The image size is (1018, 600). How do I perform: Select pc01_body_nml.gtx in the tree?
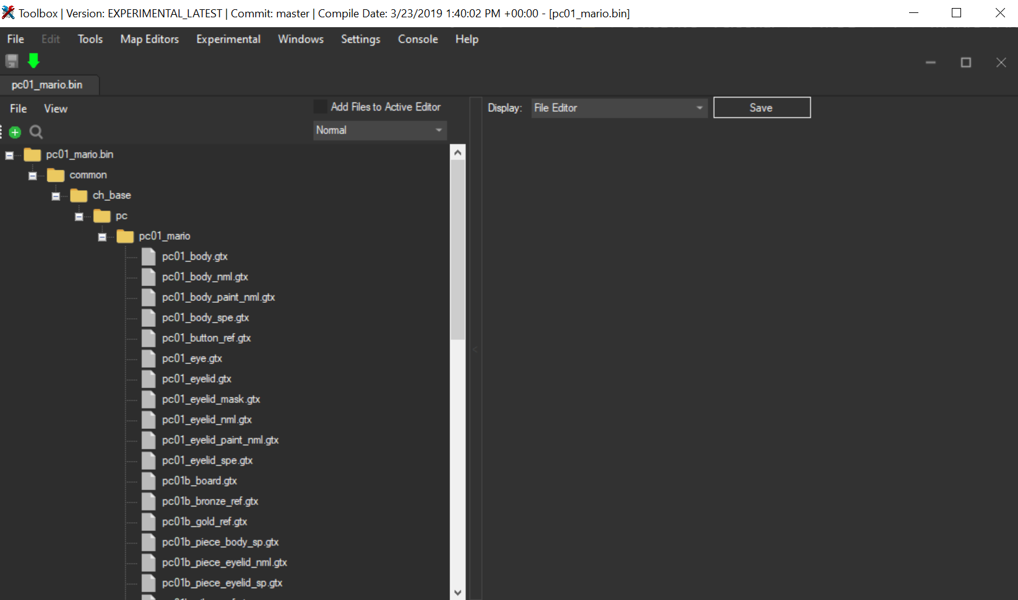tap(205, 277)
